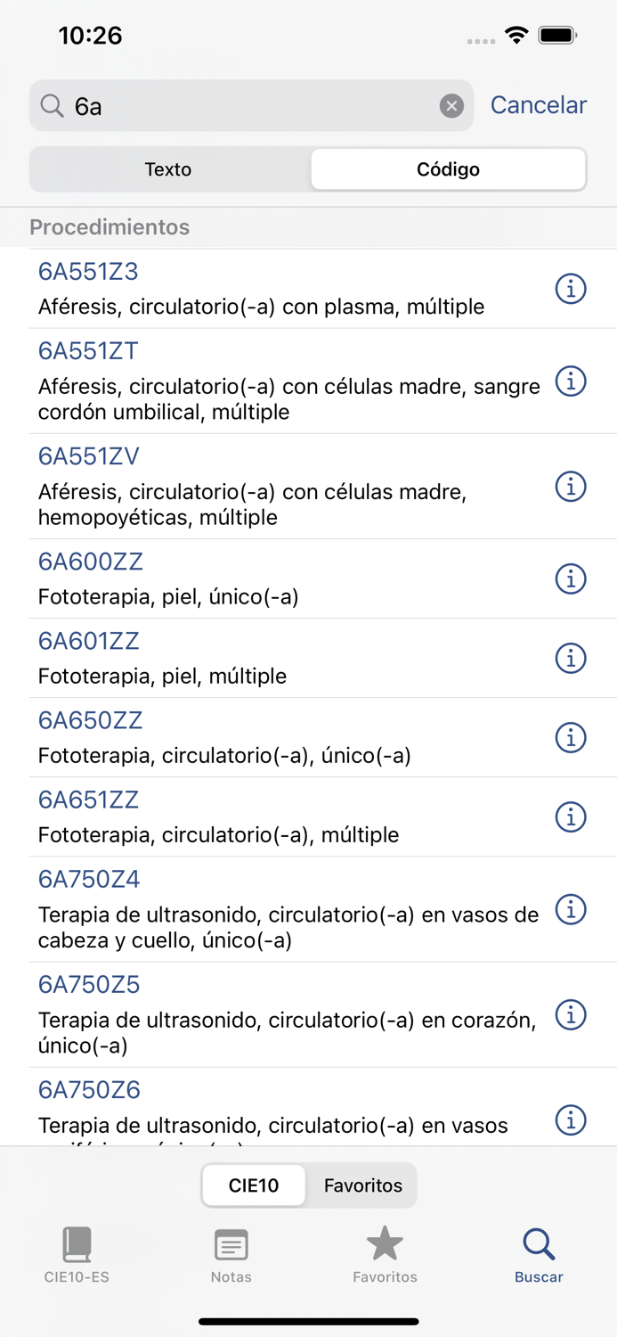Open info for Fototerapia, piel, único(-a)
The height and width of the screenshot is (1337, 617).
click(571, 579)
